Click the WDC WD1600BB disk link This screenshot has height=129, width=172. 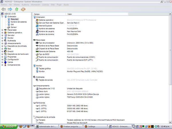tap(78, 91)
